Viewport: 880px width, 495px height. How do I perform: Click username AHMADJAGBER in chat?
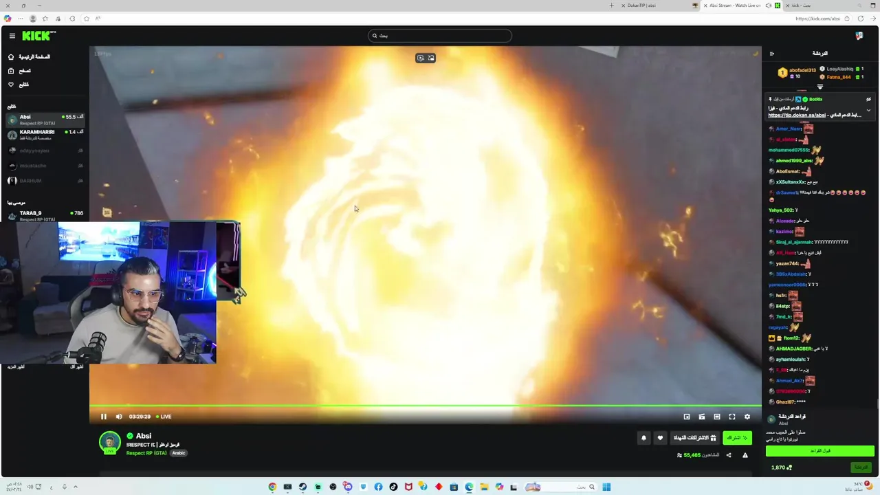793,349
